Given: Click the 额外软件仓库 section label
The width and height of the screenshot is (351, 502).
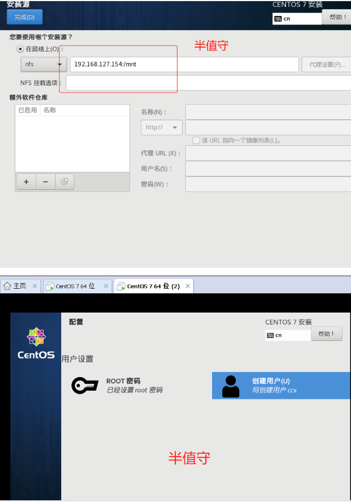Looking at the screenshot, I should tap(28, 98).
